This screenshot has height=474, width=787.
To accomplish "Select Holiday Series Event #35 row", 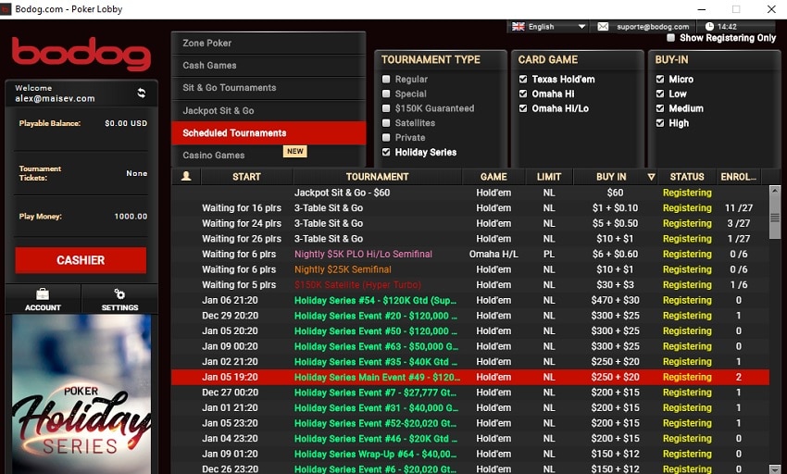I will pyautogui.click(x=470, y=362).
